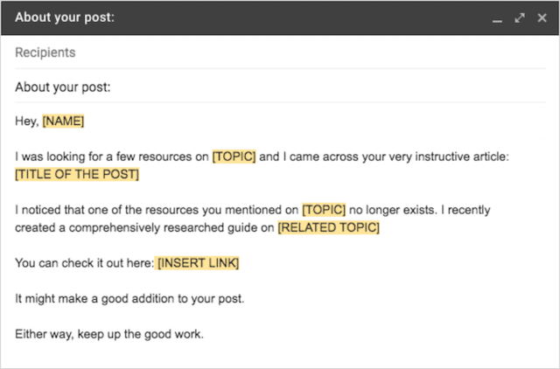Place cursor after 'Hey,' greeting

click(x=39, y=122)
